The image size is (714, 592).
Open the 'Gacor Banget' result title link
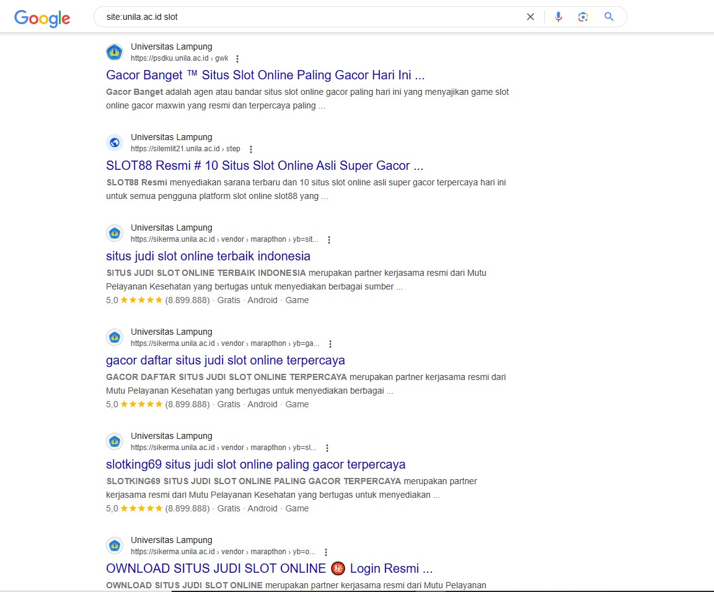coord(265,75)
